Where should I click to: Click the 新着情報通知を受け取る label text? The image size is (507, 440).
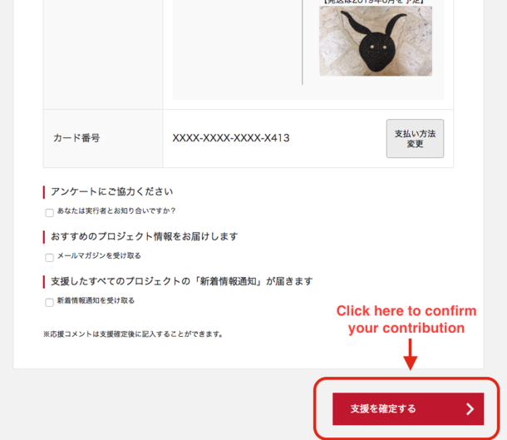click(96, 300)
